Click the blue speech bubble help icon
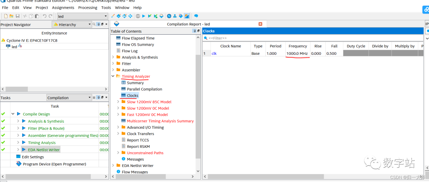This screenshot has width=429, height=182. coord(196,16)
